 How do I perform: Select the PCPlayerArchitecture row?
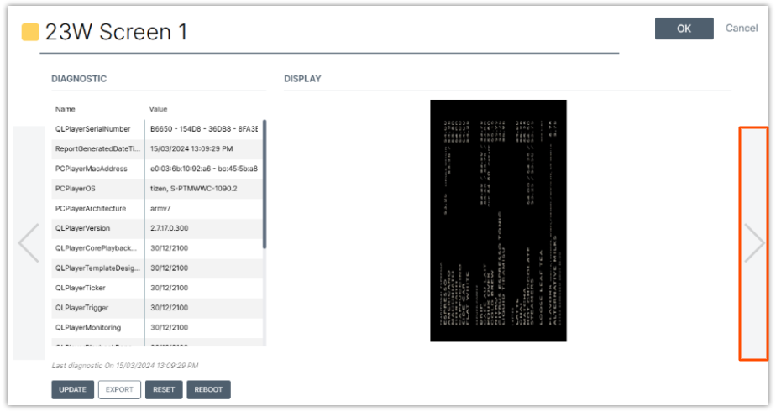pyautogui.click(x=155, y=208)
